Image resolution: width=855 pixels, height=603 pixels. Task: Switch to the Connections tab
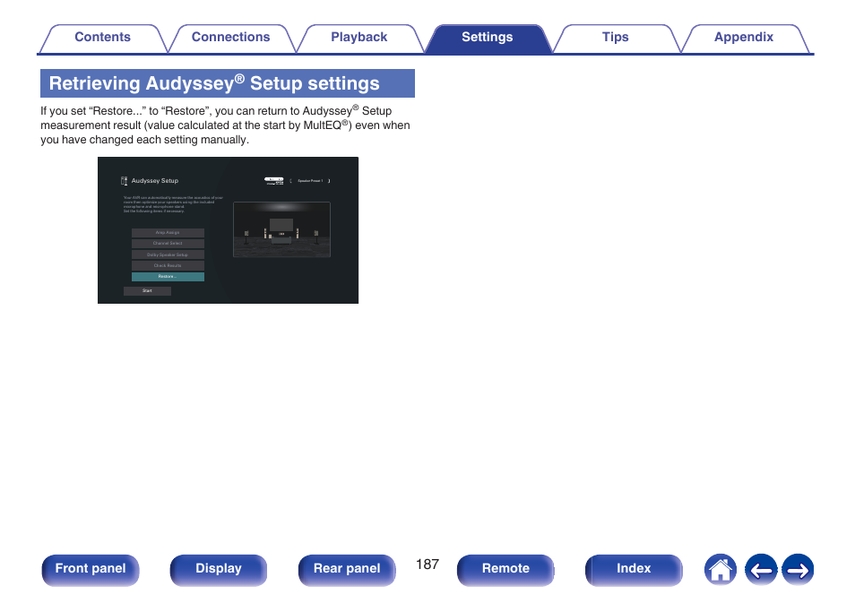[x=230, y=38]
